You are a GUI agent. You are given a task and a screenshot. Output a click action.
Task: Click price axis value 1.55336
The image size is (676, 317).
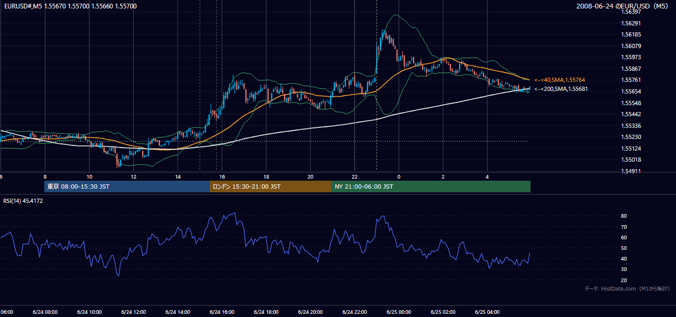tap(632, 126)
